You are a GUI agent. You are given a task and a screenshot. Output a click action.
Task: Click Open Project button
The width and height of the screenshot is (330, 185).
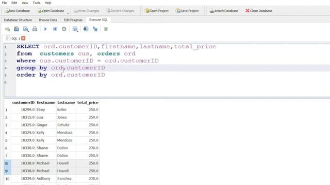(157, 11)
